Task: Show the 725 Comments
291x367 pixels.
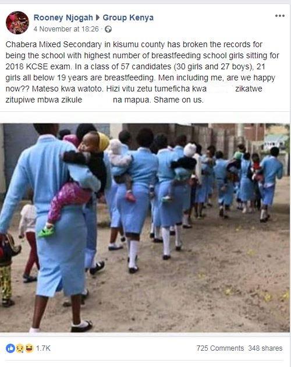Action: tap(220, 348)
